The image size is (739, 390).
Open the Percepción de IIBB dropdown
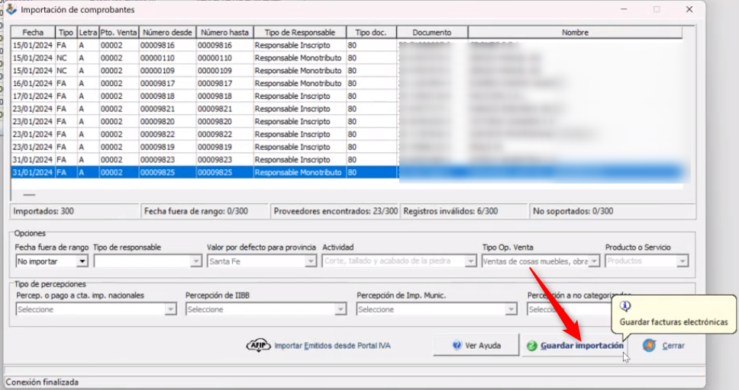tap(340, 310)
